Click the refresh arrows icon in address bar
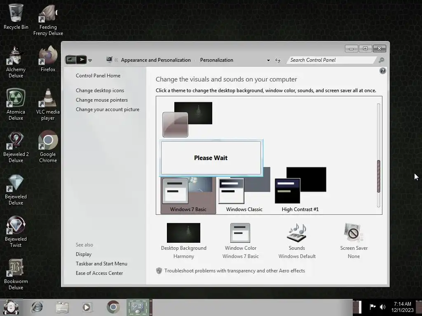The width and height of the screenshot is (422, 316). [x=278, y=60]
